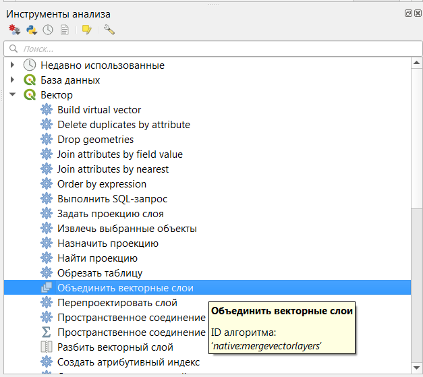The image size is (423, 377).
Task: Click the icon beside Разбить векторный слой
Action: click(47, 347)
